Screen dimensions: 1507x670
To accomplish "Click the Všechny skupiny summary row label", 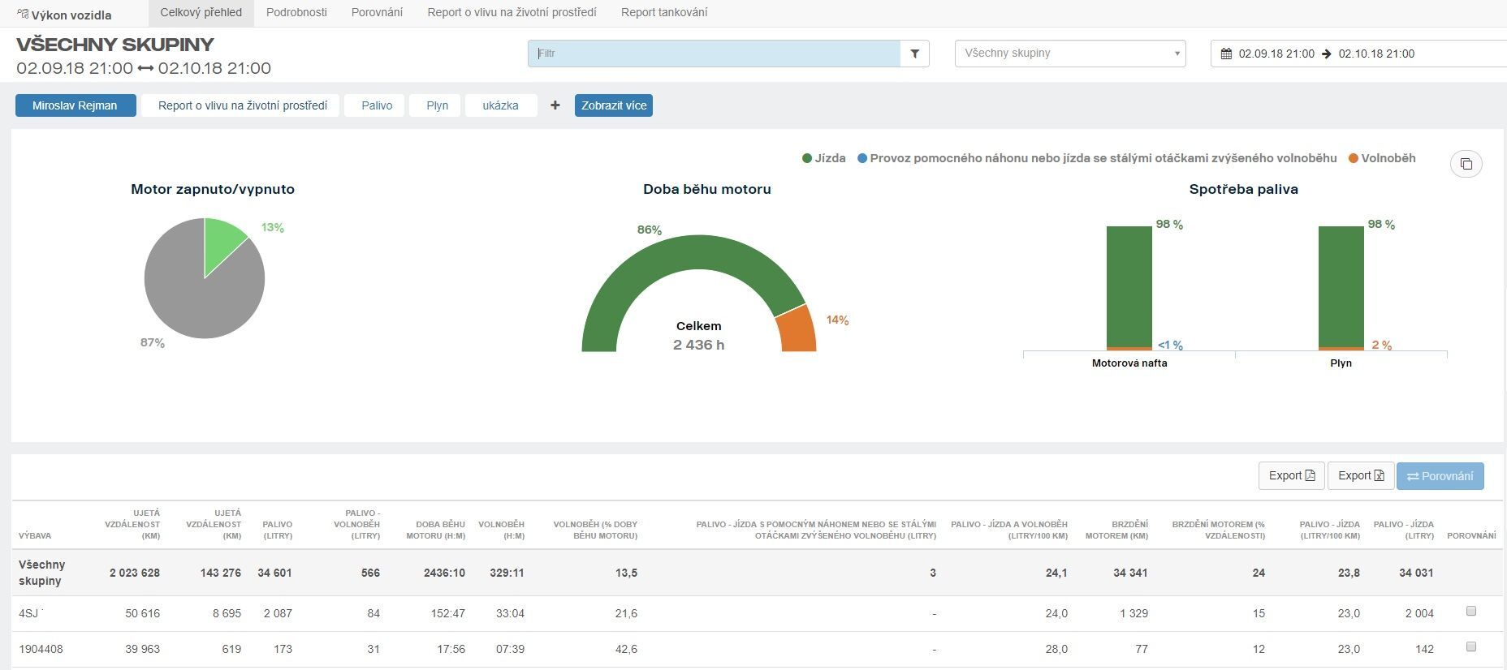I will tap(42, 573).
